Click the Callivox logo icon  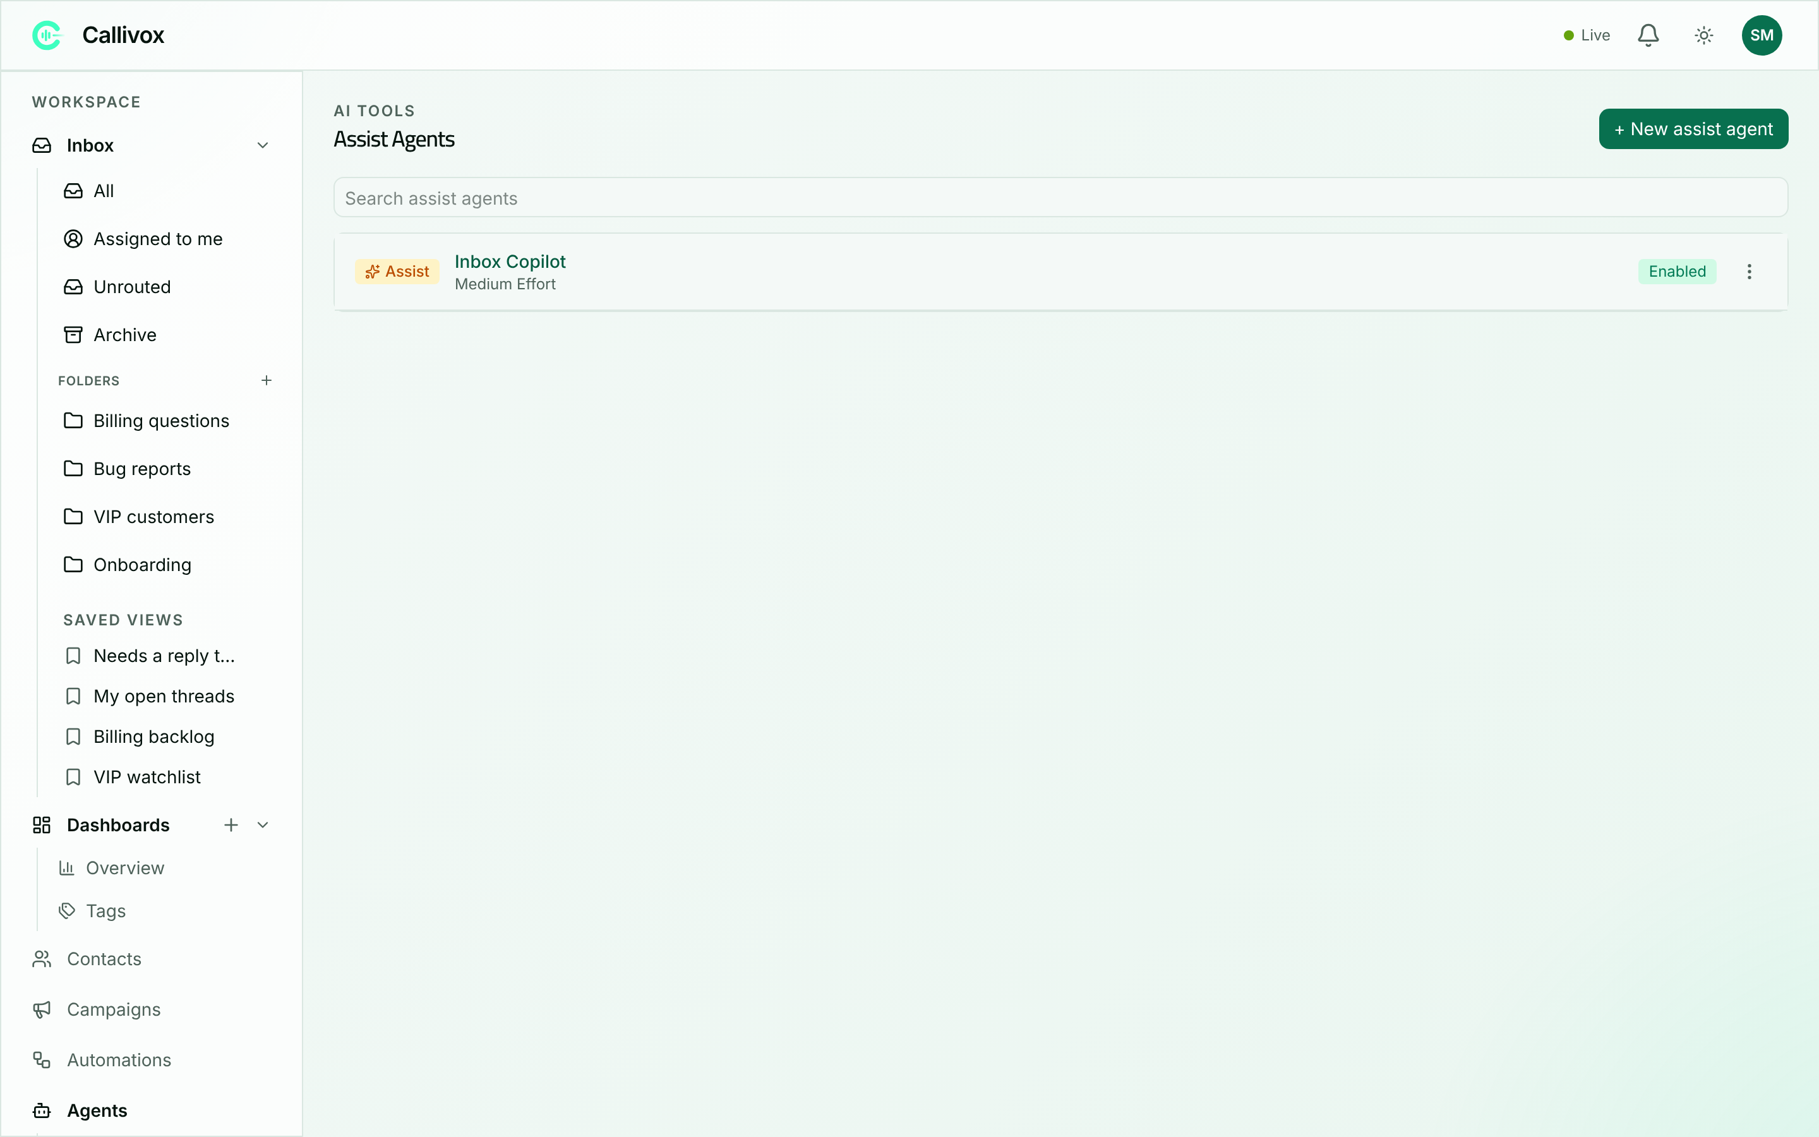point(47,35)
